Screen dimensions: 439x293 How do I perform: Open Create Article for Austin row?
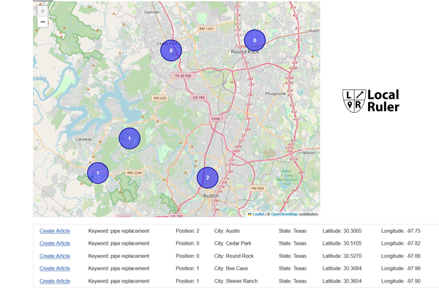[55, 231]
